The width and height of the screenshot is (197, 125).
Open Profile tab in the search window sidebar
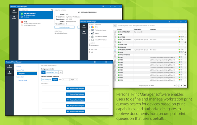tap(84, 32)
